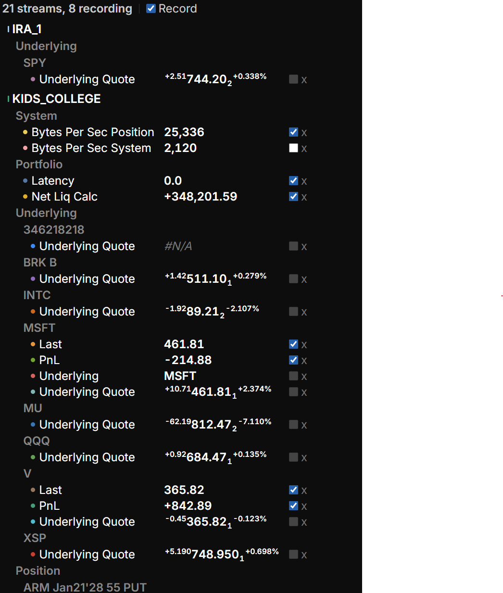Click the System group label
Screen dimensions: 503x593
tap(37, 116)
